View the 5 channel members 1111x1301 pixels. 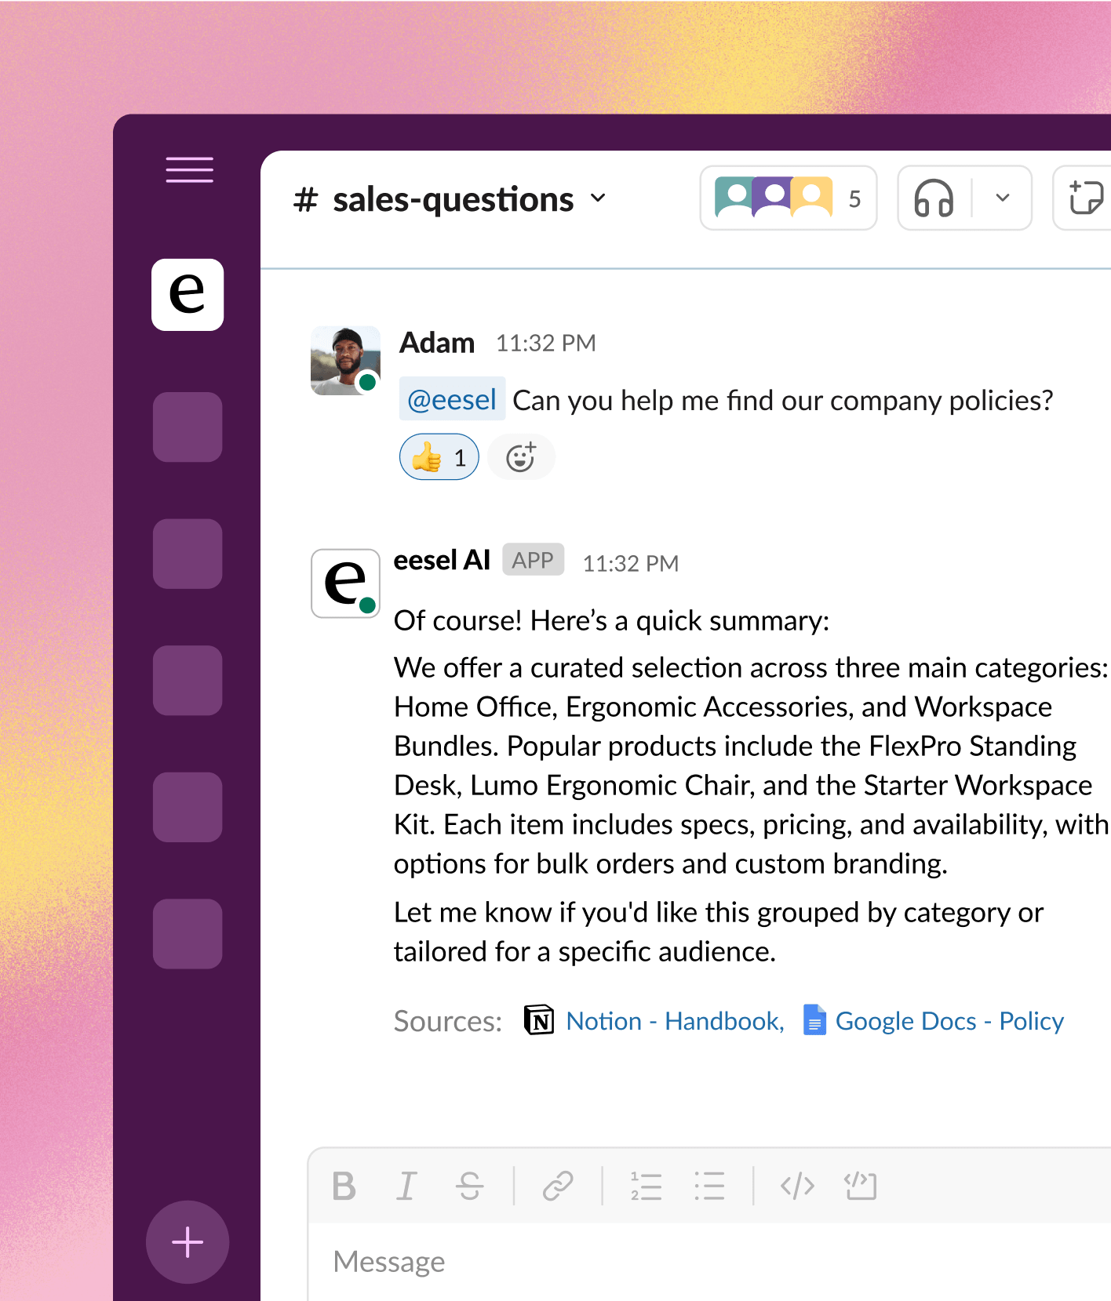point(788,198)
